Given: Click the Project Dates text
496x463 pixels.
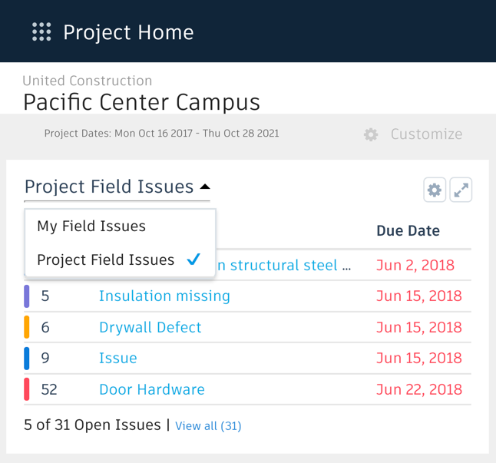Looking at the screenshot, I should pos(162,133).
